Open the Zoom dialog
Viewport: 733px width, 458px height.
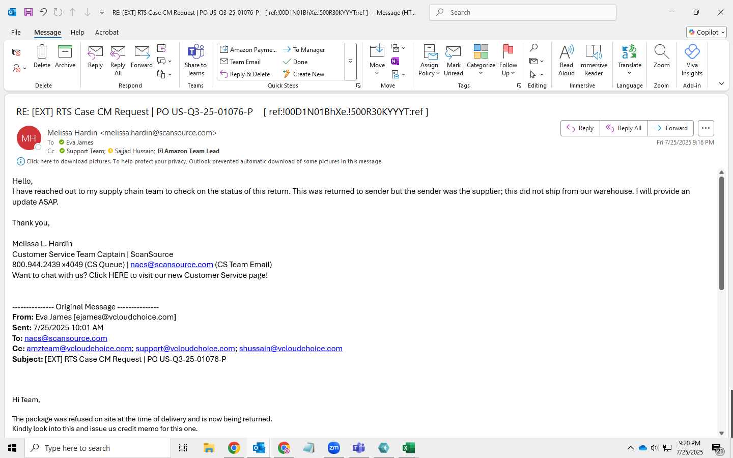coord(661,56)
